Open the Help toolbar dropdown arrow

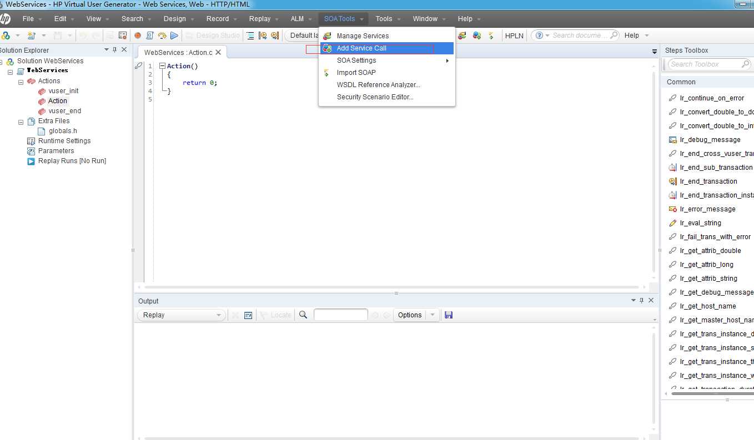coord(646,36)
